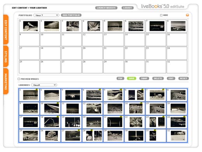Click the Delete button
This screenshot has width=202, height=152.
[158, 79]
